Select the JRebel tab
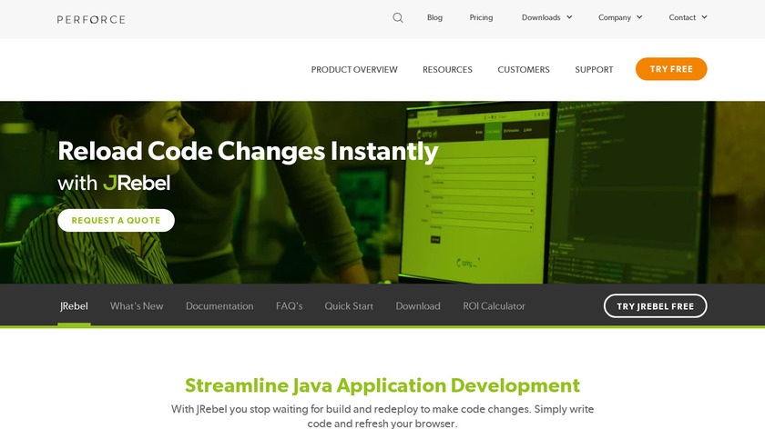The width and height of the screenshot is (765, 429). point(74,306)
